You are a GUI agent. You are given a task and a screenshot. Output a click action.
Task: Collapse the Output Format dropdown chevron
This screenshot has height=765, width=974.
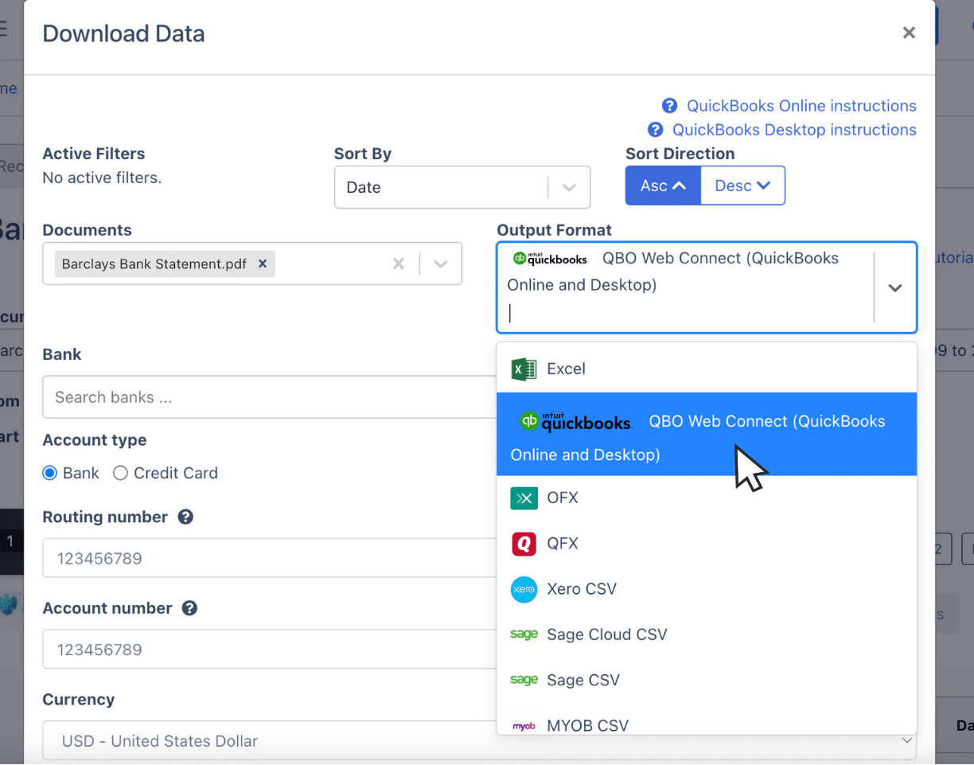pyautogui.click(x=895, y=287)
